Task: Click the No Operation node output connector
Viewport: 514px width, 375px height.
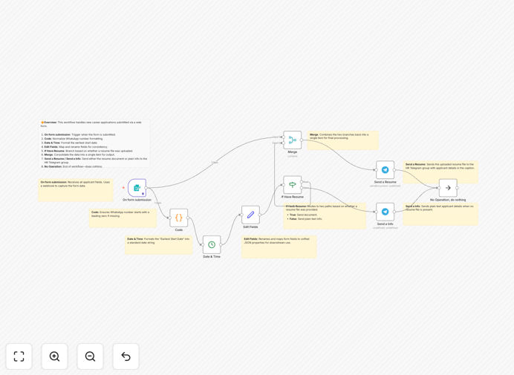Action: click(458, 188)
